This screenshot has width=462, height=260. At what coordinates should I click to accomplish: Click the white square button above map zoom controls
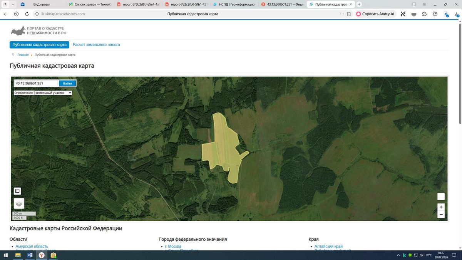click(x=441, y=196)
